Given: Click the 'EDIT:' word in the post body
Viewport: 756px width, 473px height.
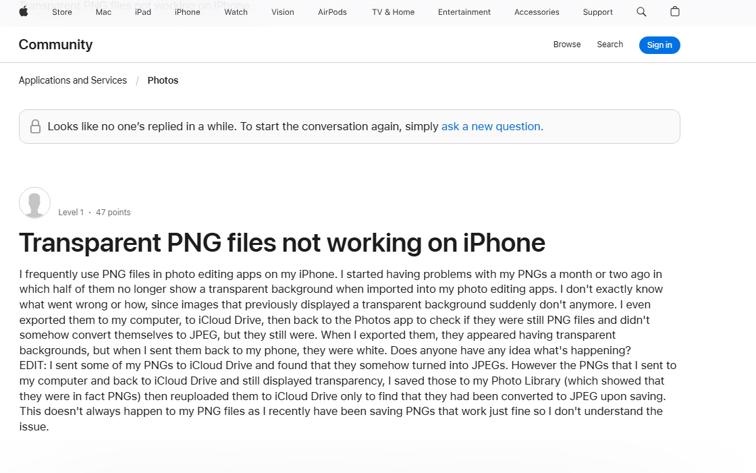Looking at the screenshot, I should pyautogui.click(x=33, y=366).
